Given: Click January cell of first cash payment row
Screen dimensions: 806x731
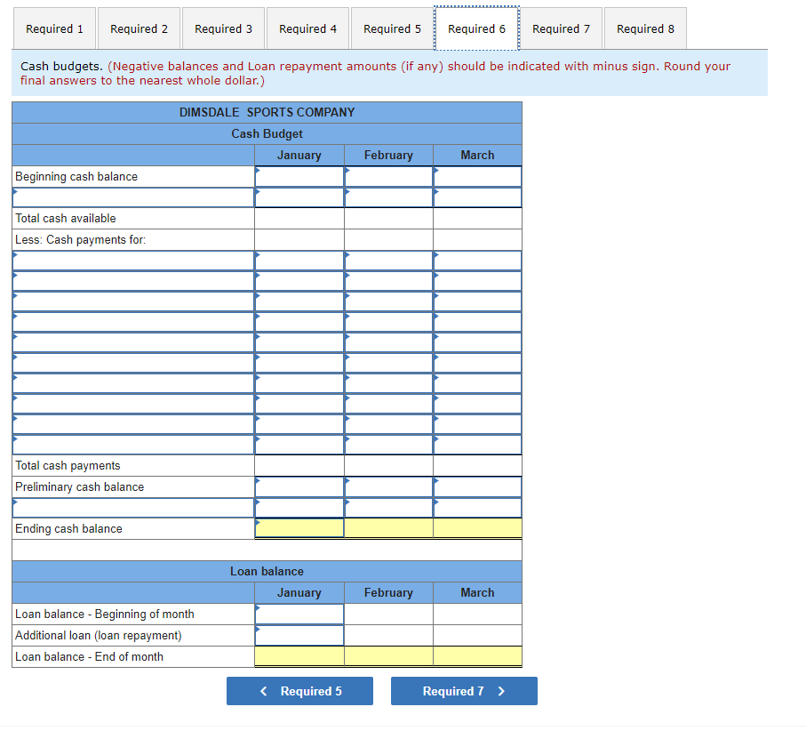Looking at the screenshot, I should [x=299, y=261].
